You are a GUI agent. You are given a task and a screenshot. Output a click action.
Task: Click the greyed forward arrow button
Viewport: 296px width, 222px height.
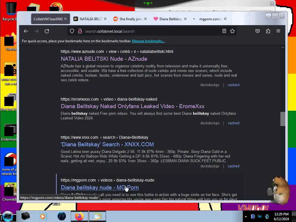pos(36,31)
